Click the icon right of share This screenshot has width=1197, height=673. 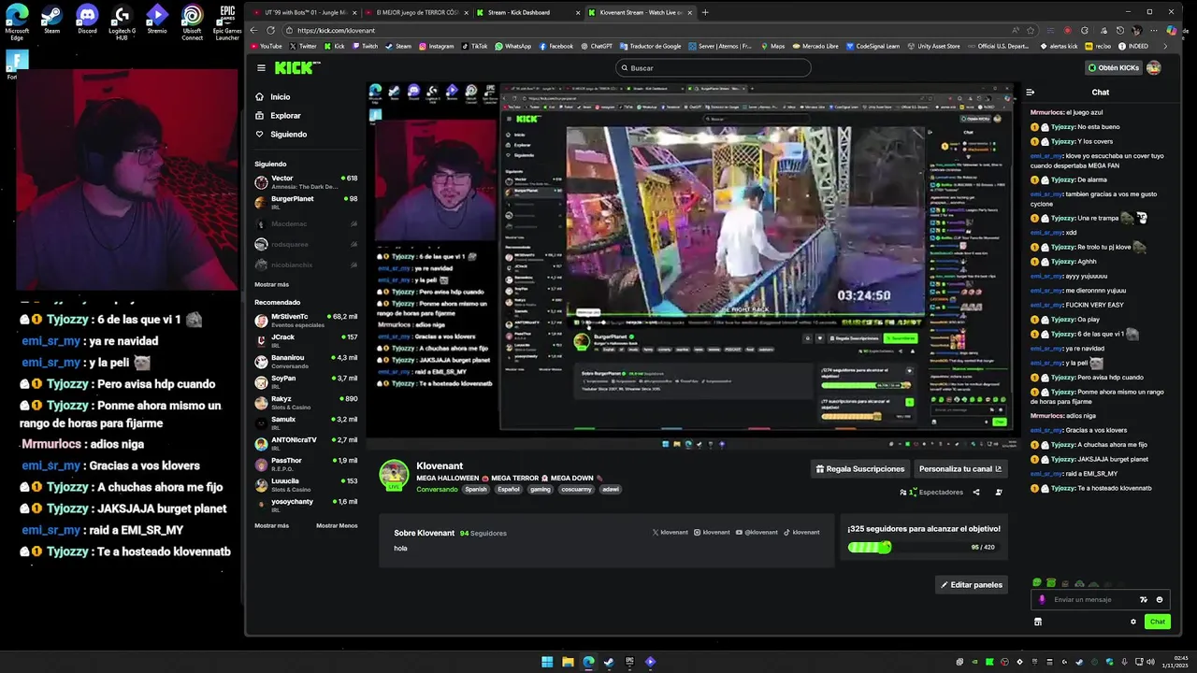click(999, 493)
